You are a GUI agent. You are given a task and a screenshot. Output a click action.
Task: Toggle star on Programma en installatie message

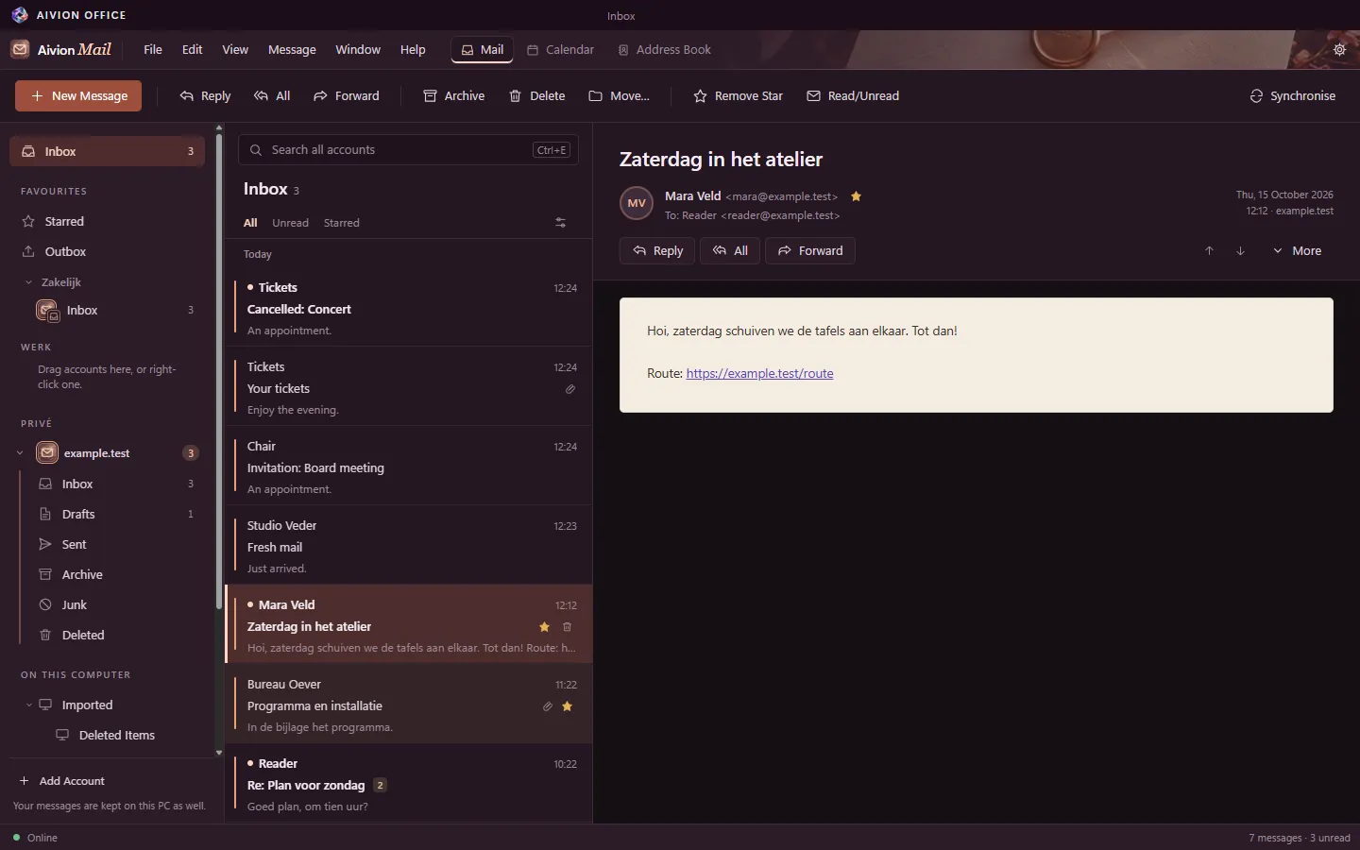click(x=567, y=706)
